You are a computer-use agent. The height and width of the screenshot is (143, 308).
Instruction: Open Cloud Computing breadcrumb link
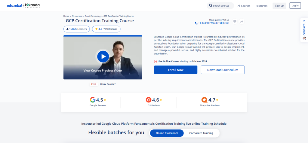click(93, 16)
